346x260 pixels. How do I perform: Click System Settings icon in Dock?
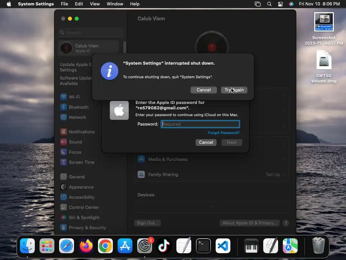[x=145, y=246]
